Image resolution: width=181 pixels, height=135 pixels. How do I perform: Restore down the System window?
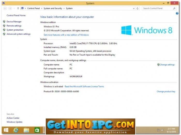click(x=168, y=3)
